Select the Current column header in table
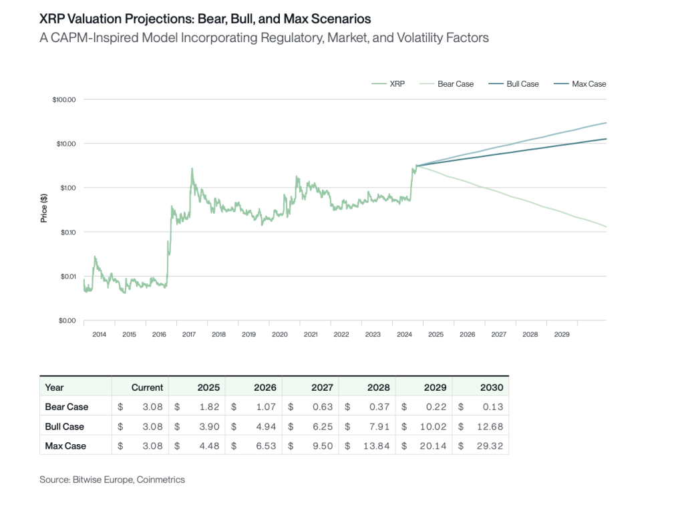The height and width of the screenshot is (515, 684). 147,387
